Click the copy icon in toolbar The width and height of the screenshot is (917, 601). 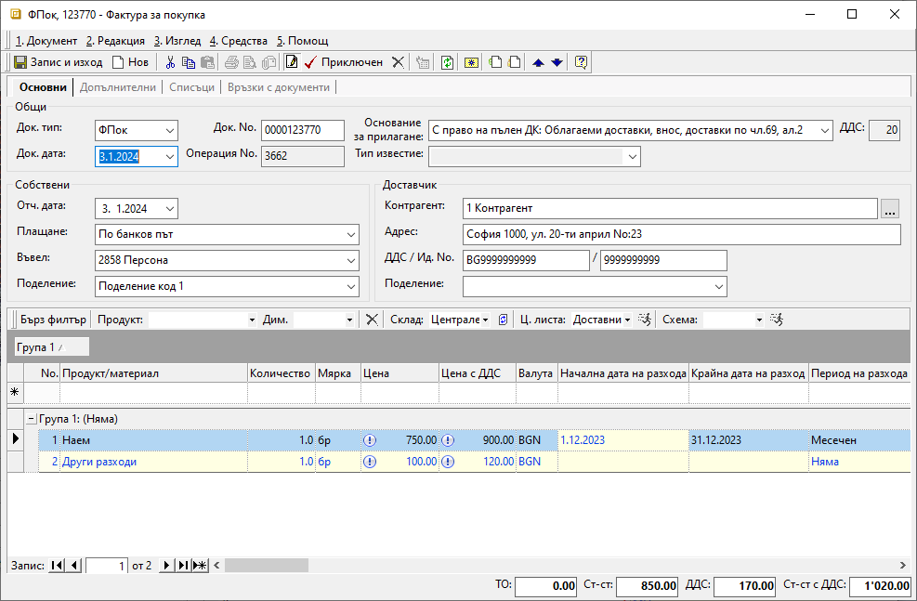pos(189,62)
